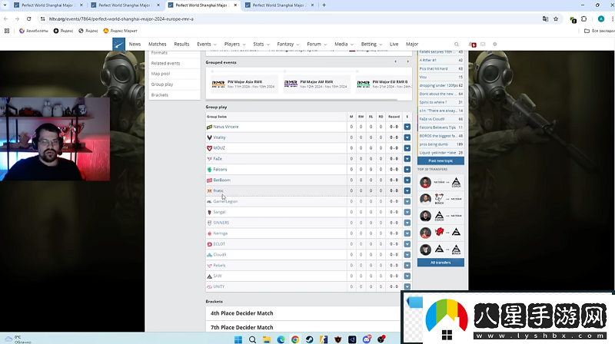The width and height of the screenshot is (615, 344).
Task: Open the apps grid in bookmarks bar
Action: click(x=7, y=31)
